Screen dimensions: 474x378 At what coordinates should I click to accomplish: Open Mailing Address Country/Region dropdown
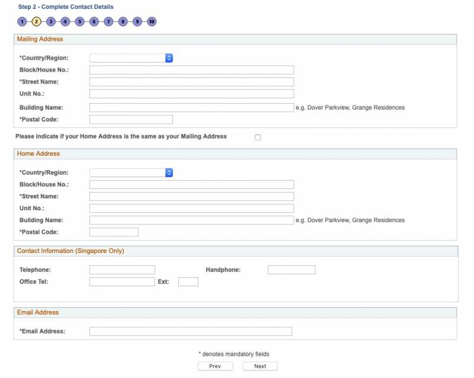click(x=131, y=58)
